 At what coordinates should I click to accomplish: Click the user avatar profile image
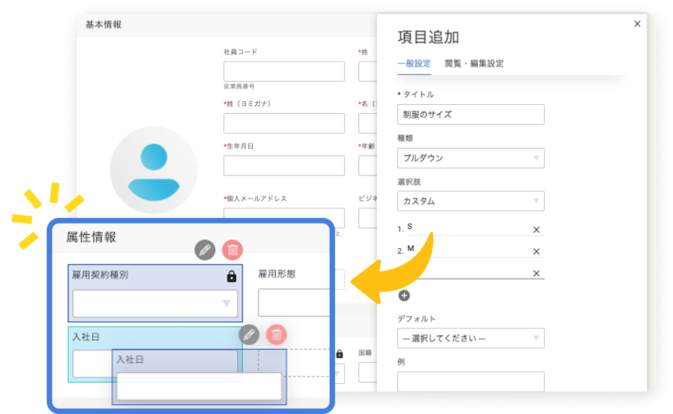pos(154,170)
